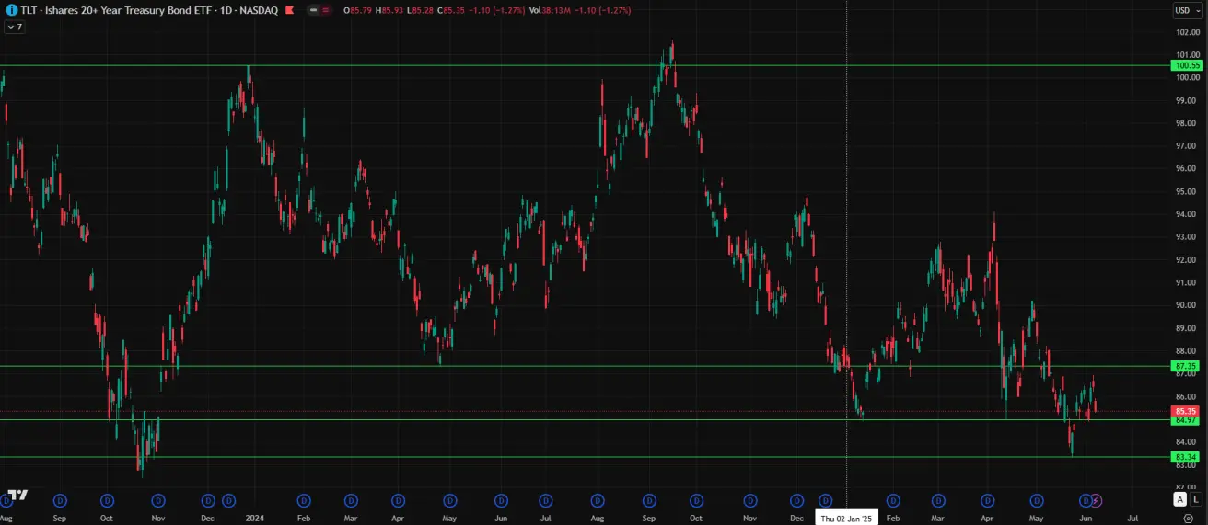
Task: Click the dividend marker above Feb 2024
Action: (x=303, y=500)
